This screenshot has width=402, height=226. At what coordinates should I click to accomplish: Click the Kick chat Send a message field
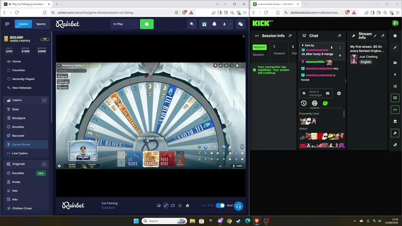click(x=316, y=93)
